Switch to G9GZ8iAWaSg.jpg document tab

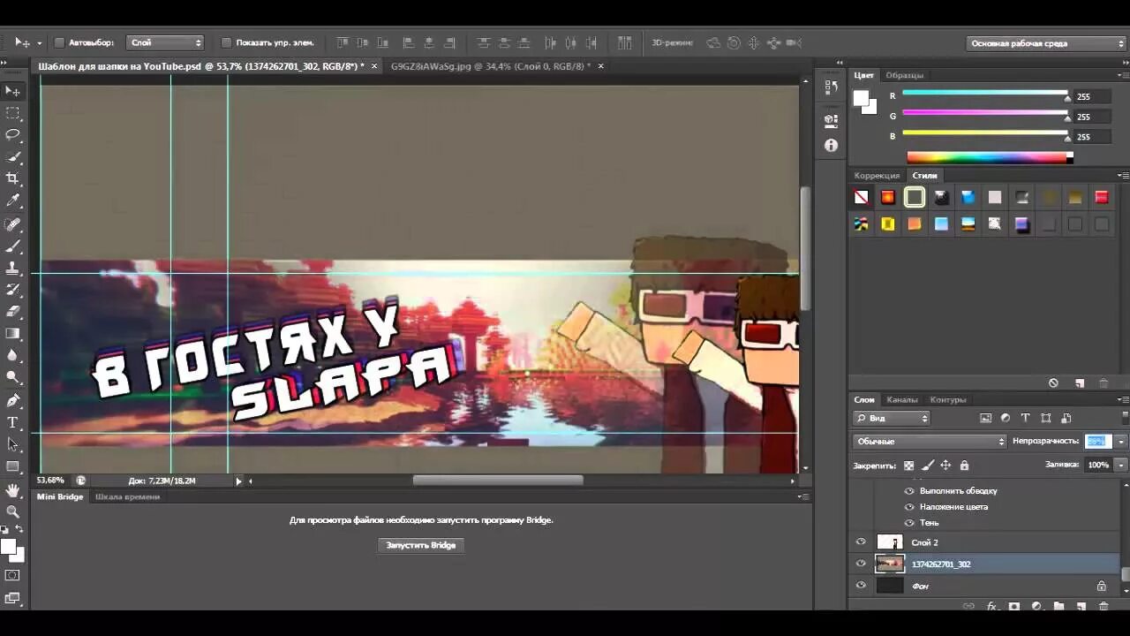click(x=491, y=66)
